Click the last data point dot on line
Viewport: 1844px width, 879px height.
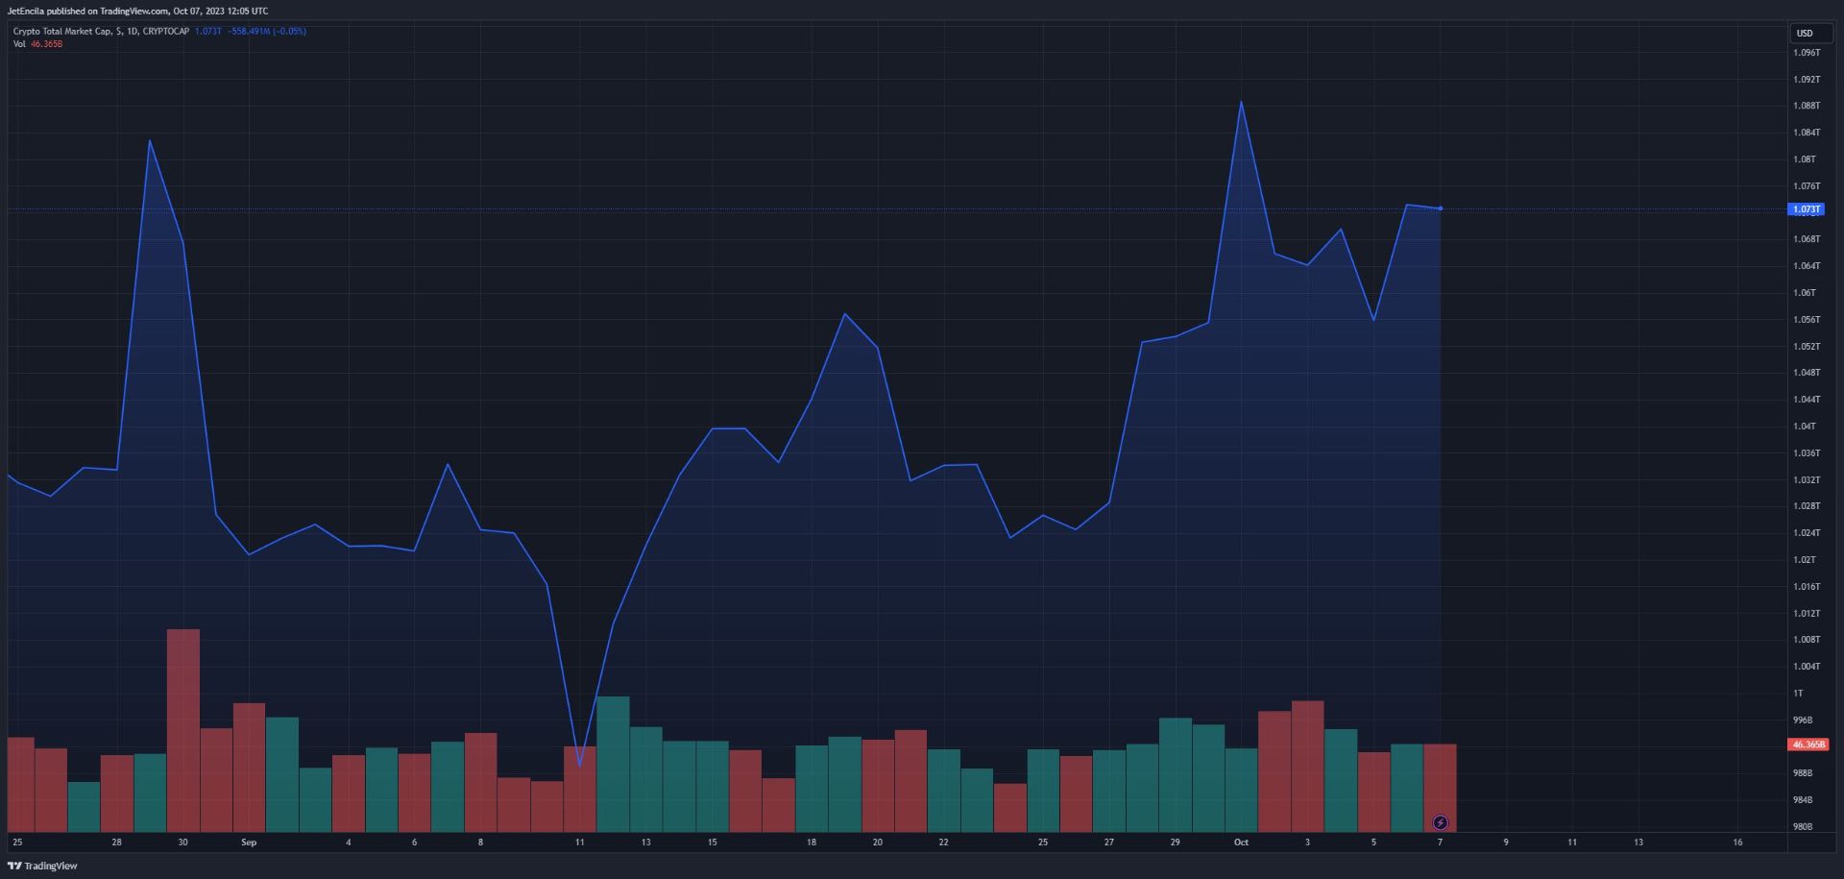[1440, 208]
